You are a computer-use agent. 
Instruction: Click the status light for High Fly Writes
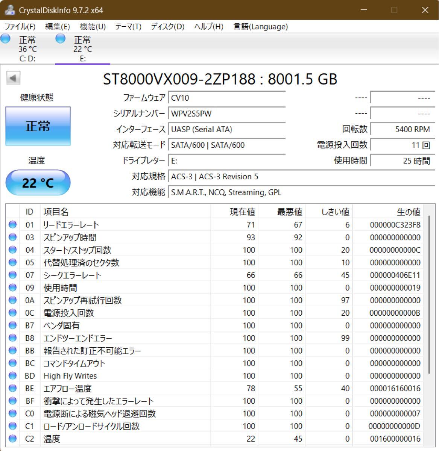coord(12,376)
